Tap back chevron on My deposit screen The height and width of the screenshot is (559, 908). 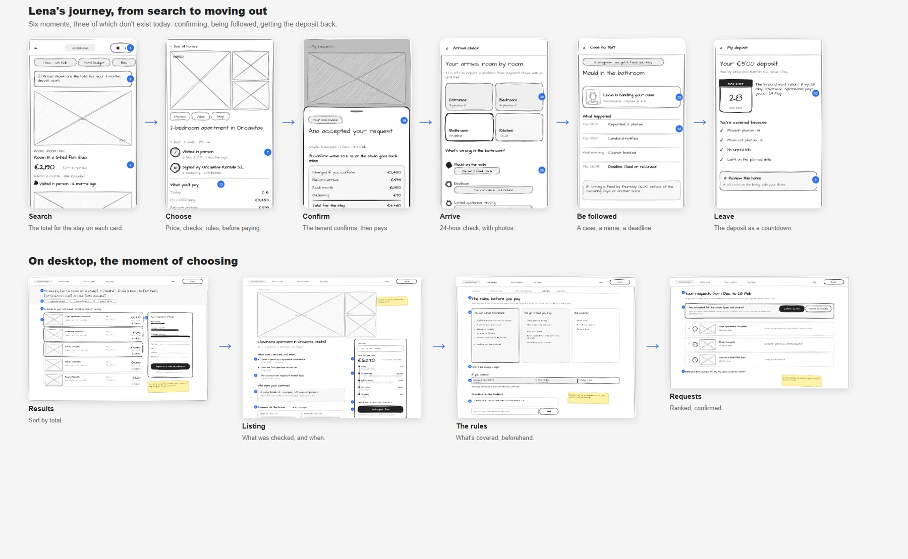click(721, 48)
